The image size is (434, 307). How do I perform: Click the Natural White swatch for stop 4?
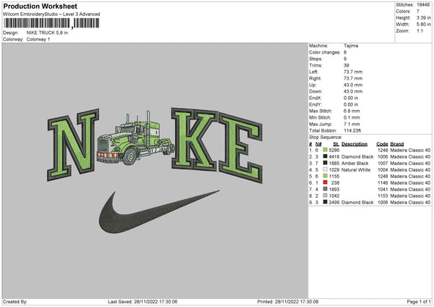325,169
